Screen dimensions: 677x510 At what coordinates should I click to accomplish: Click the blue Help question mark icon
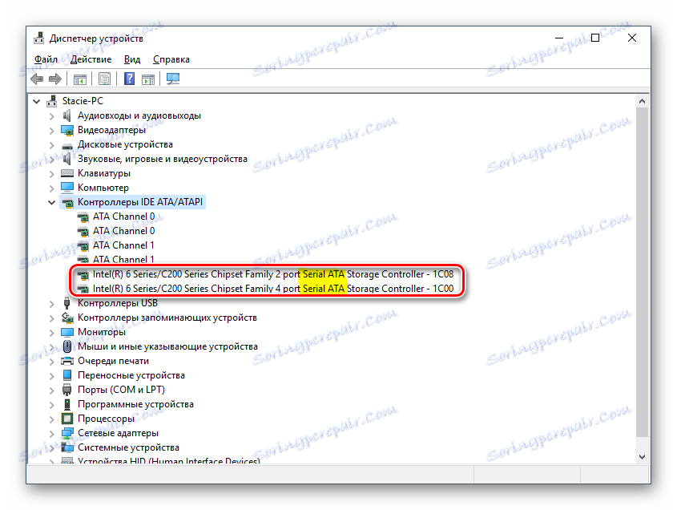coord(129,79)
